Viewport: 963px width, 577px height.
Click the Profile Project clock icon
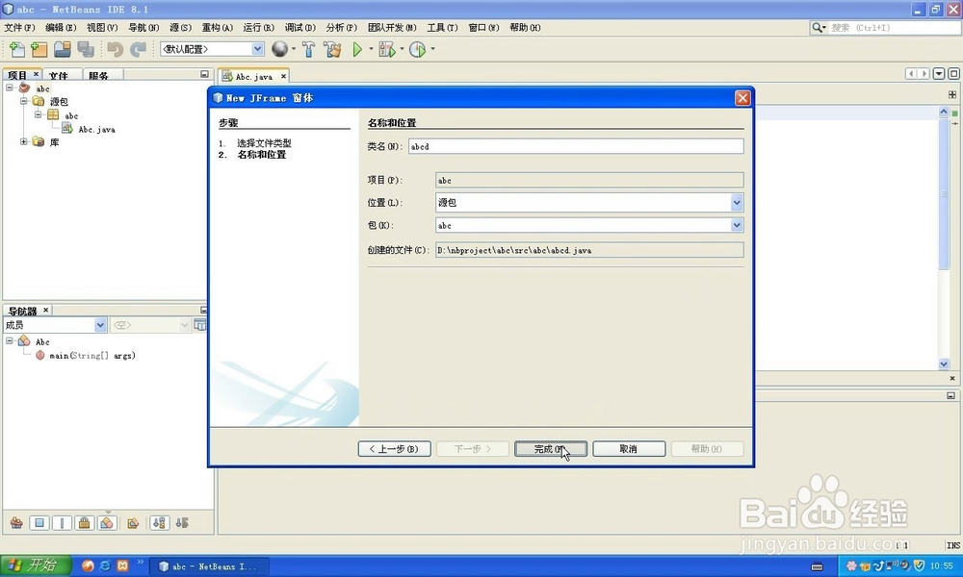(x=418, y=49)
